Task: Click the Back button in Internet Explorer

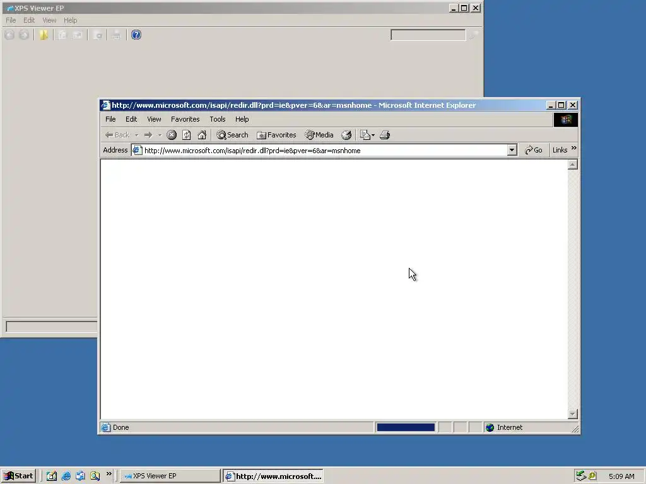Action: tap(117, 135)
